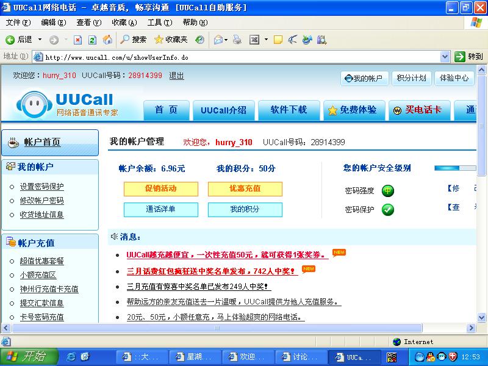
Task: Click the blue 我的积分 button
Action: click(245, 209)
